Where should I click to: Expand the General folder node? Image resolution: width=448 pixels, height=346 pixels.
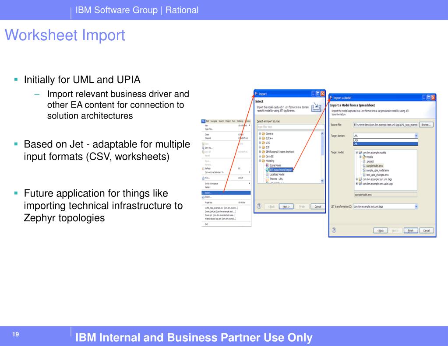click(x=260, y=133)
